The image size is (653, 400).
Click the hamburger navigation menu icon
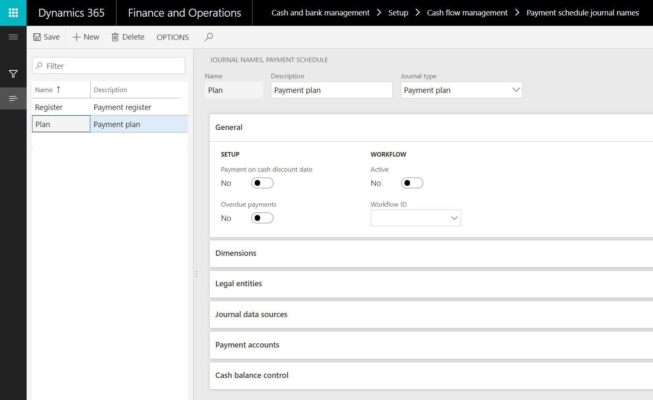tap(13, 37)
